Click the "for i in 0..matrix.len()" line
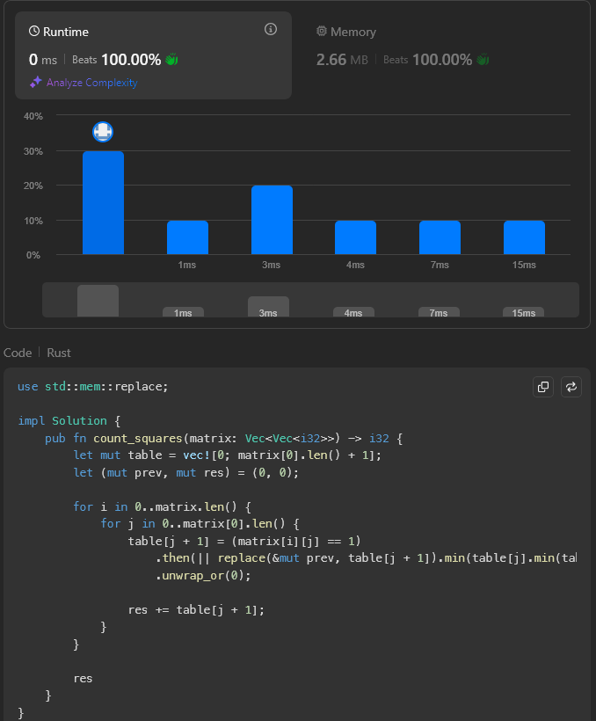This screenshot has height=721, width=596. click(x=163, y=506)
